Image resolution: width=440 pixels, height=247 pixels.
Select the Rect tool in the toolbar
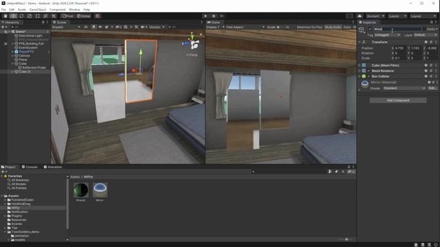point(37,16)
